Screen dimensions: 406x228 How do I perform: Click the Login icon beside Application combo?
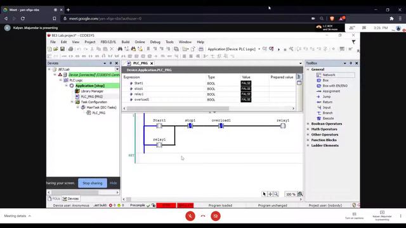pos(265,49)
